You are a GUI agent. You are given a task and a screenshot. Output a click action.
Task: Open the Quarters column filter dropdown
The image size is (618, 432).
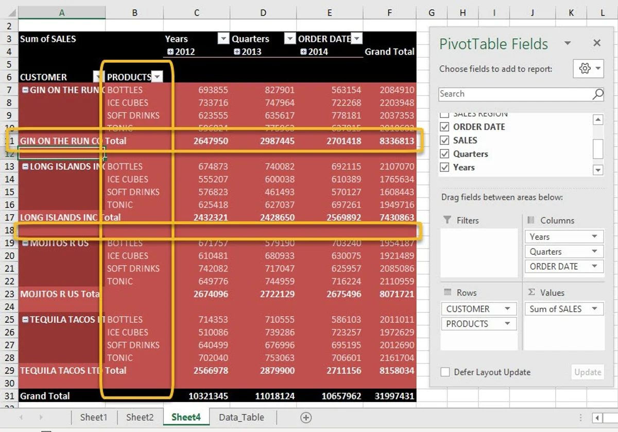(289, 39)
